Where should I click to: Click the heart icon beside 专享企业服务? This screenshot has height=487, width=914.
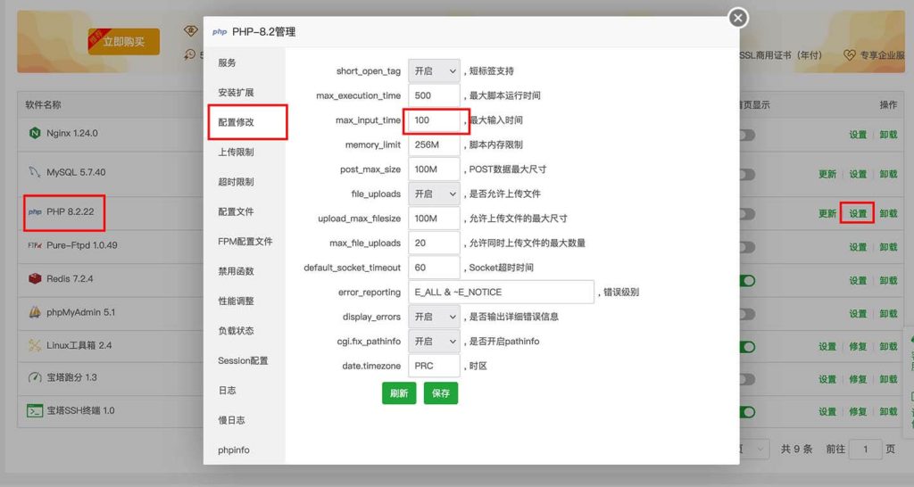850,54
